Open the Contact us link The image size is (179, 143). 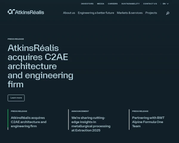click(150, 4)
